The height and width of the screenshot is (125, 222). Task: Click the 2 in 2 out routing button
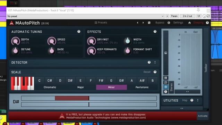pos(187,16)
